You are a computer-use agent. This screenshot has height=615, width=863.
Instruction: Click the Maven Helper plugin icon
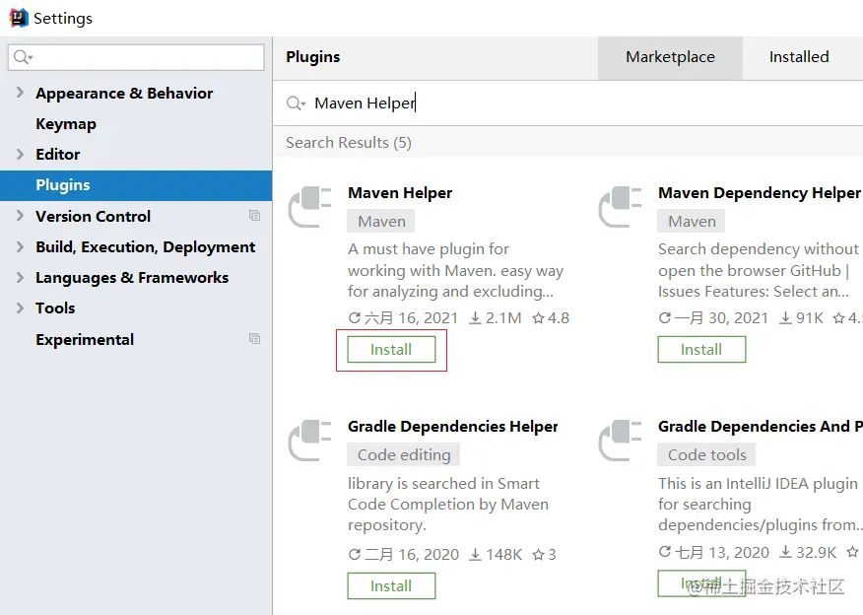(310, 206)
